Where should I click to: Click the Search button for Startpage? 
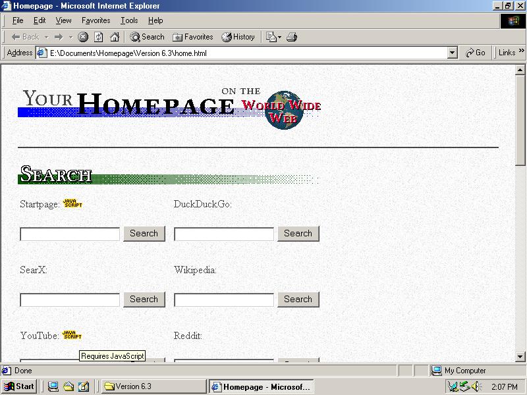tap(144, 234)
